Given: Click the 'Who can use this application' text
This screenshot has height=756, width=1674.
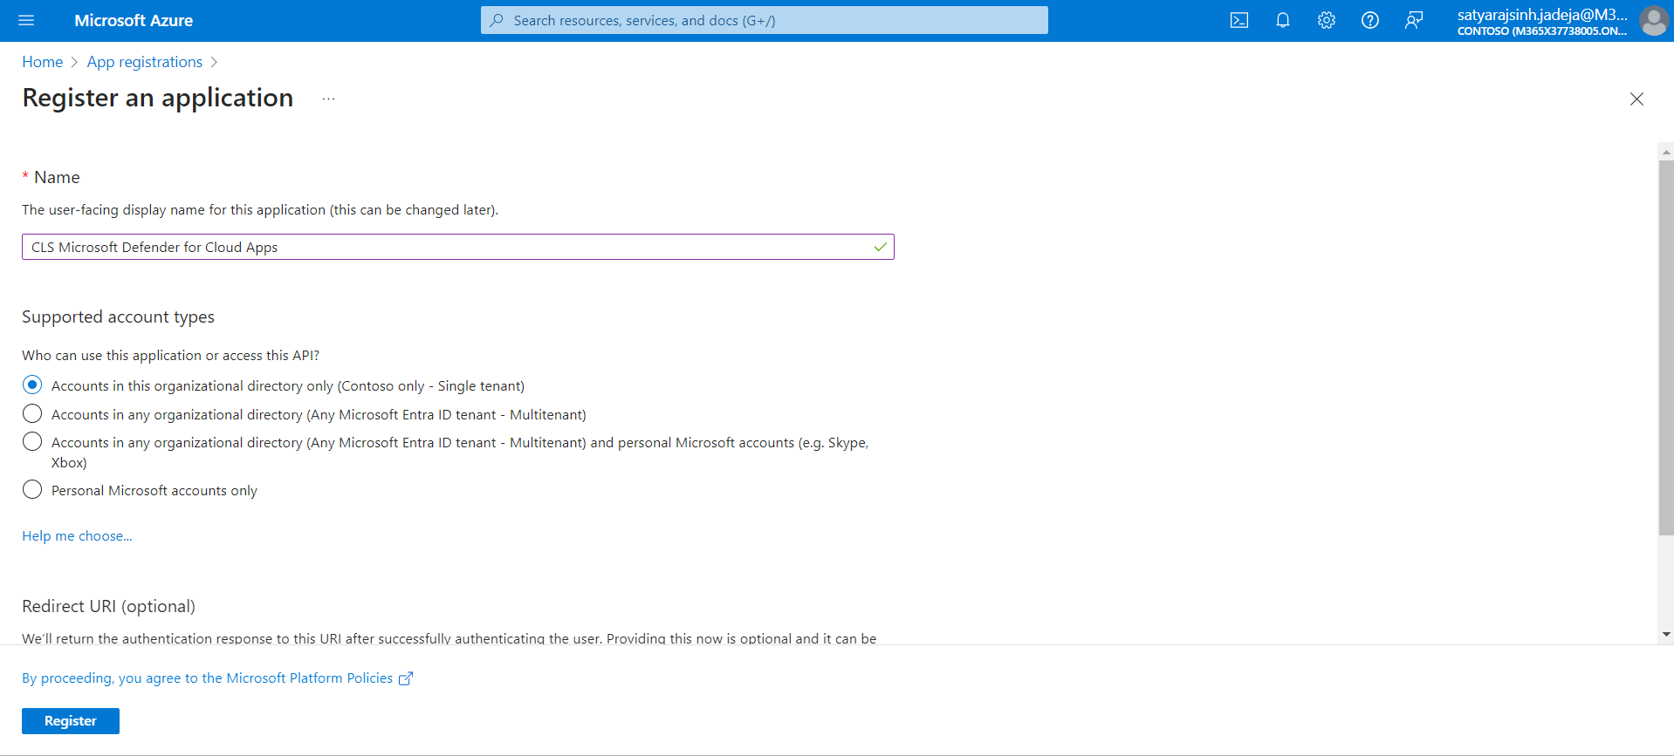Looking at the screenshot, I should click(171, 356).
